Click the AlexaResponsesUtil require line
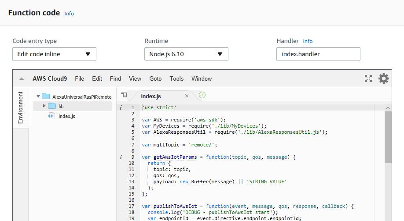 [235, 132]
